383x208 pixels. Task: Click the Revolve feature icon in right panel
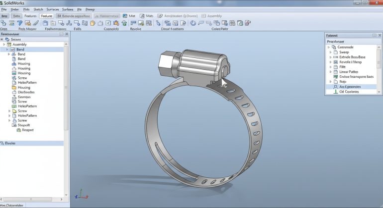point(336,62)
